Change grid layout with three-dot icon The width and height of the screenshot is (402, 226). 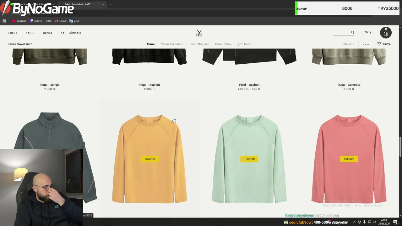pyautogui.click(x=366, y=44)
